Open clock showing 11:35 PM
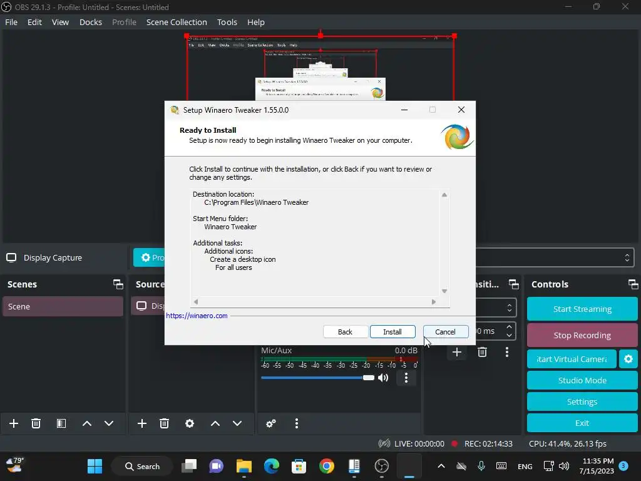The image size is (641, 481). tap(597, 466)
